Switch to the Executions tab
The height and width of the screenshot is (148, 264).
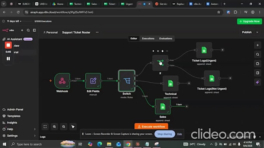click(148, 39)
